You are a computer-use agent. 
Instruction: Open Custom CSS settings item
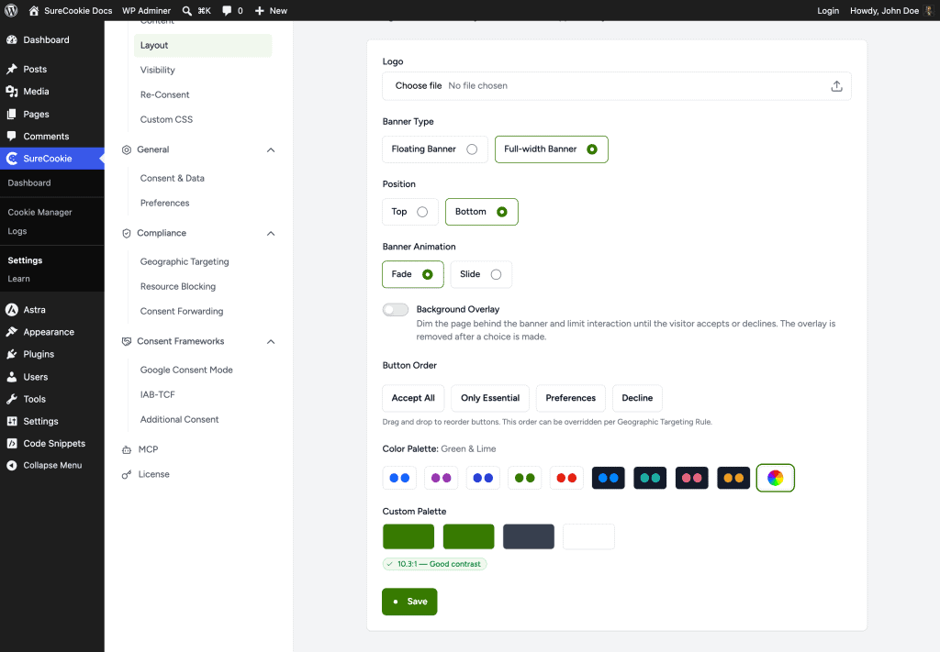pos(167,119)
